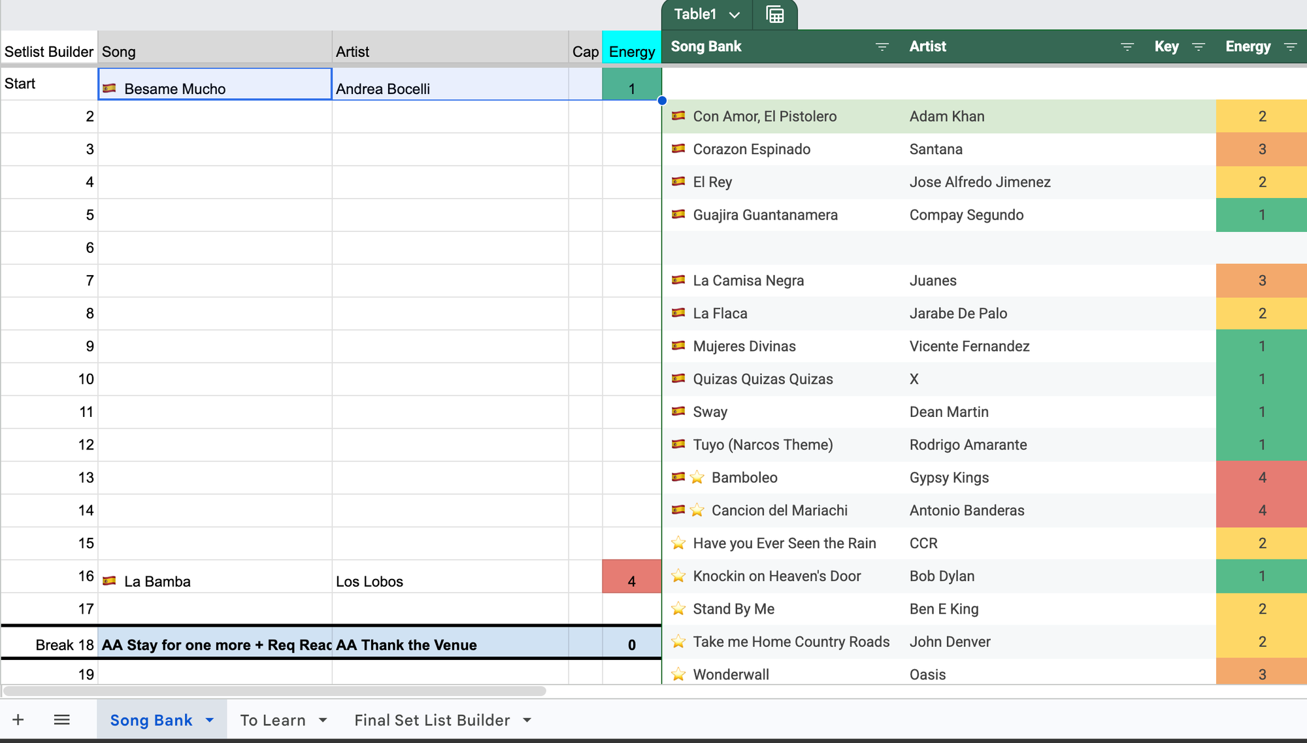
Task: Select the Andrea Bocelli artist cell
Action: tap(450, 84)
